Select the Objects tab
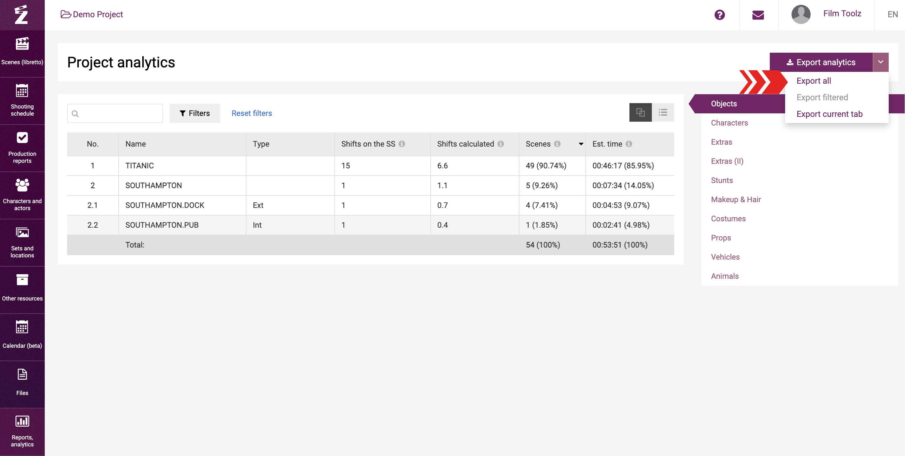 pos(724,103)
